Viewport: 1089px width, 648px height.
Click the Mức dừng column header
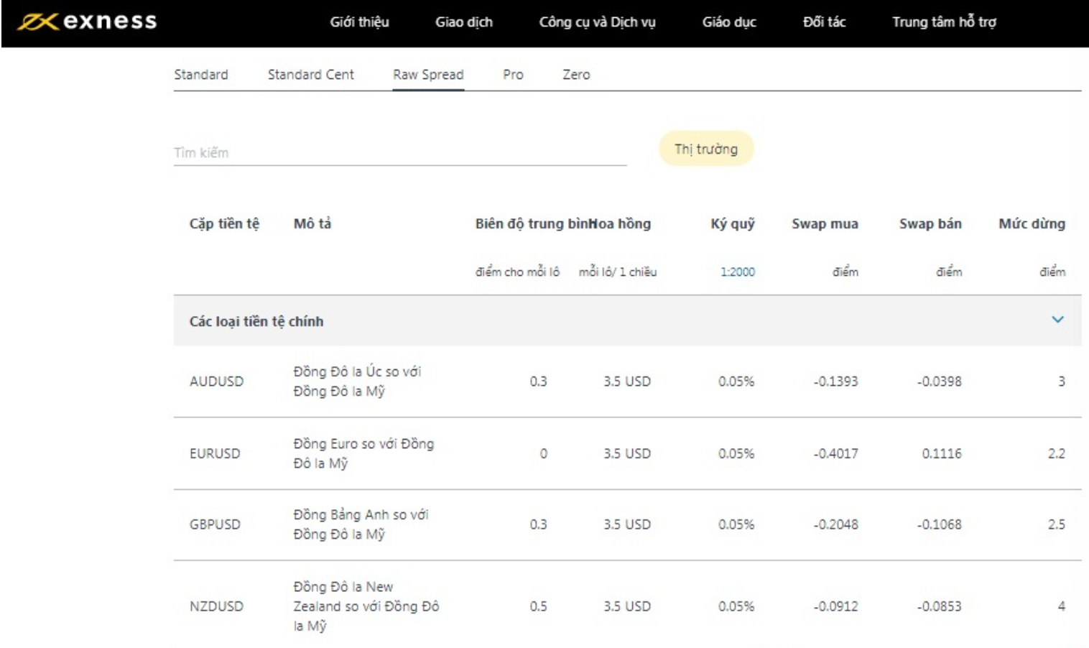[x=1032, y=223]
